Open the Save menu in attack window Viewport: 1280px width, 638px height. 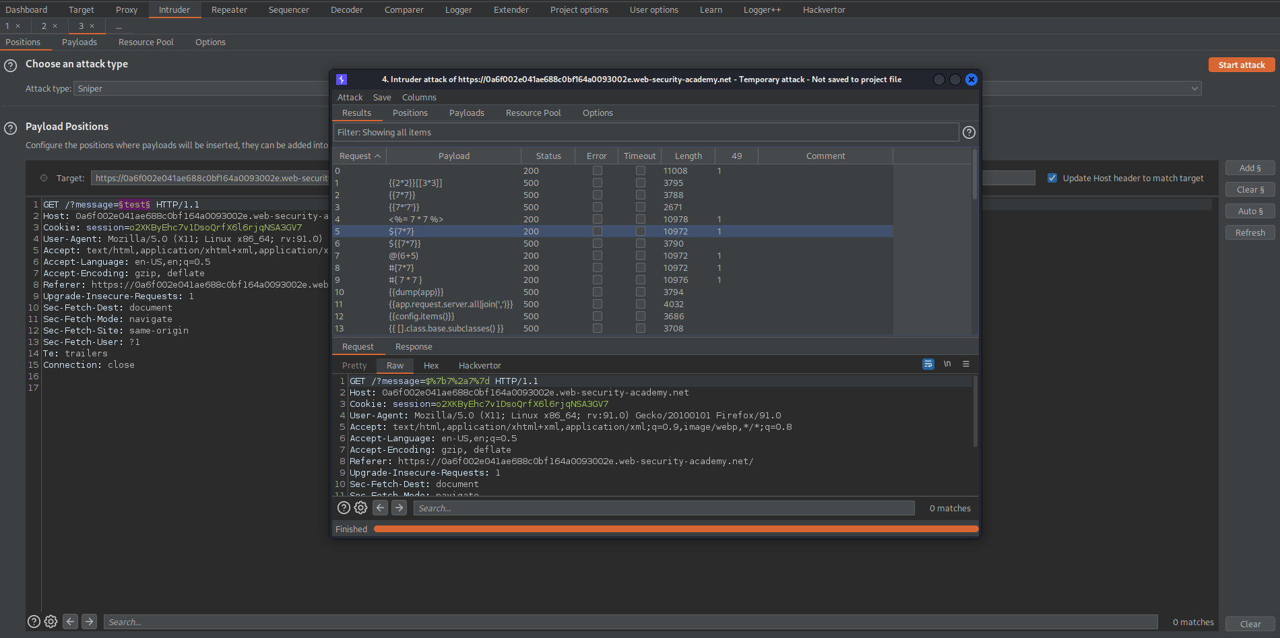tap(382, 98)
